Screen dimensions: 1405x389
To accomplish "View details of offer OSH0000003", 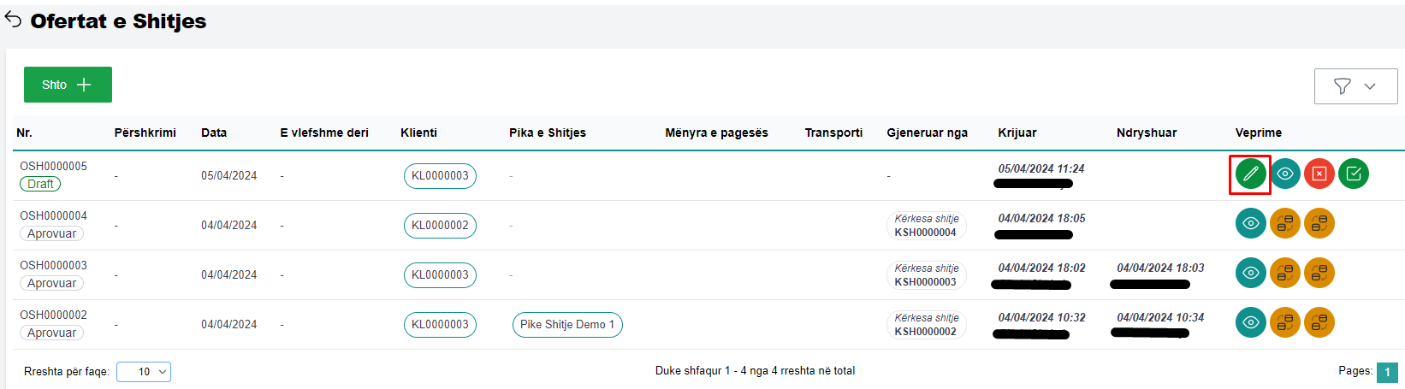I will 1251,274.
